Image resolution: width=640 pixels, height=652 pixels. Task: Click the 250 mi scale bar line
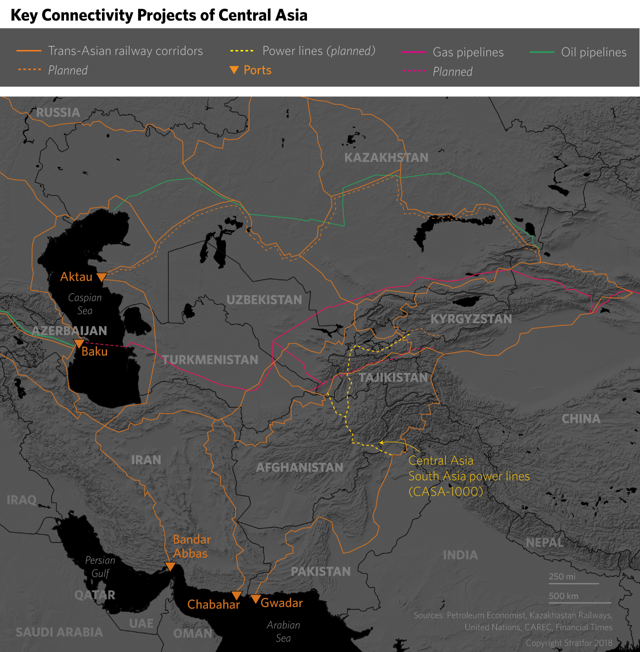click(573, 584)
